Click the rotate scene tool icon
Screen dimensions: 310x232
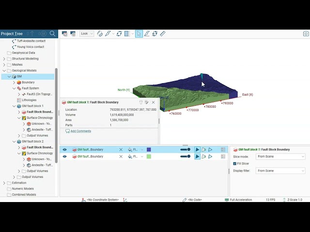pos(100,34)
